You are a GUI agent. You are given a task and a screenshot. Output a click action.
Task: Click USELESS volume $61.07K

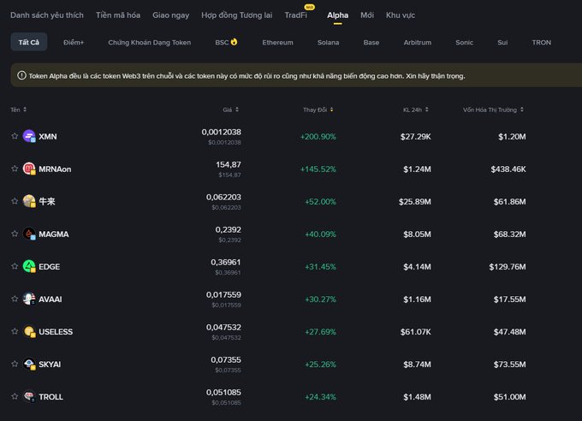click(416, 332)
